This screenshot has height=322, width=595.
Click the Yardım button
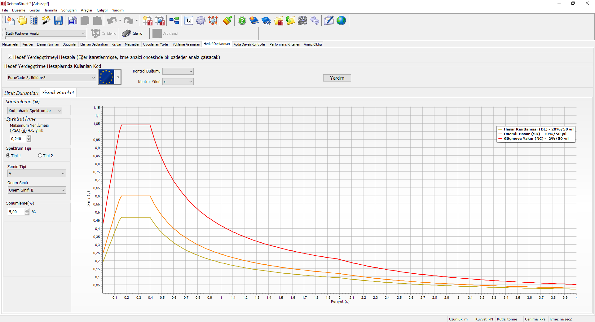[337, 78]
